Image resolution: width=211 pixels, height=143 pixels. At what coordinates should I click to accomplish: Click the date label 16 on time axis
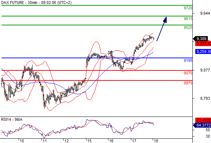pos(111,141)
